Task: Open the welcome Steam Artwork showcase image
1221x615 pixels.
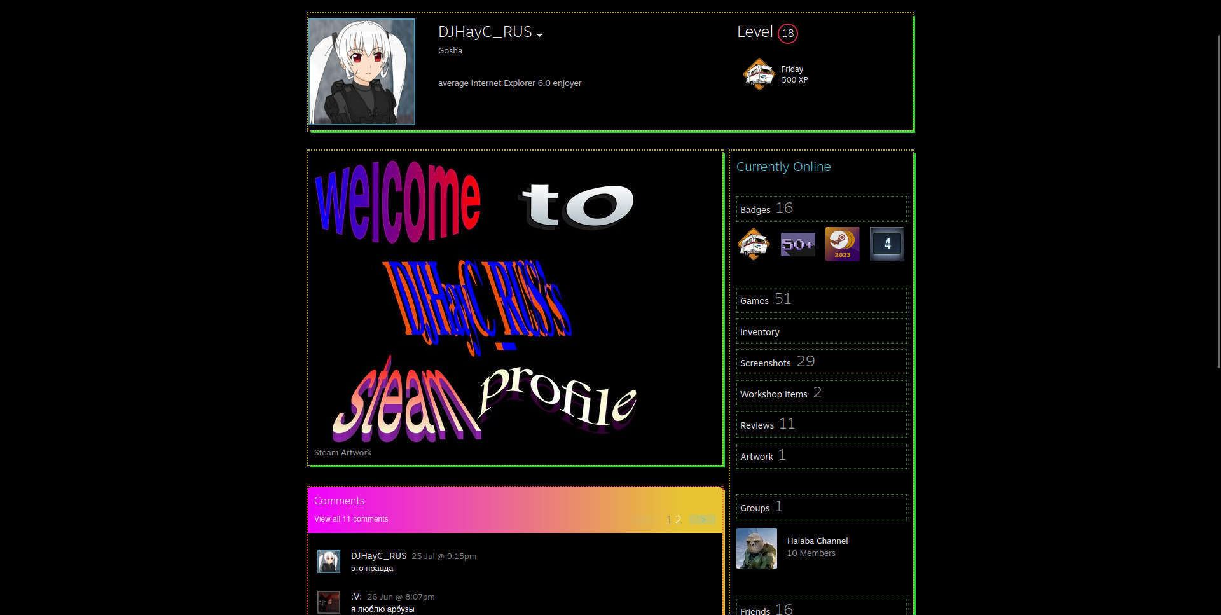Action: 476,300
